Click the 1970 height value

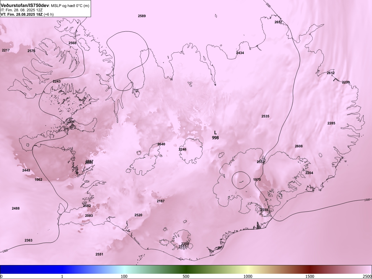pos(257,180)
